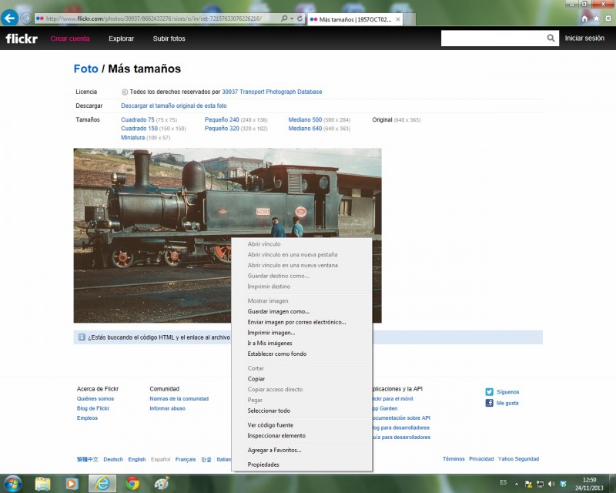
Task: Open the Windows Start button
Action: click(x=12, y=483)
